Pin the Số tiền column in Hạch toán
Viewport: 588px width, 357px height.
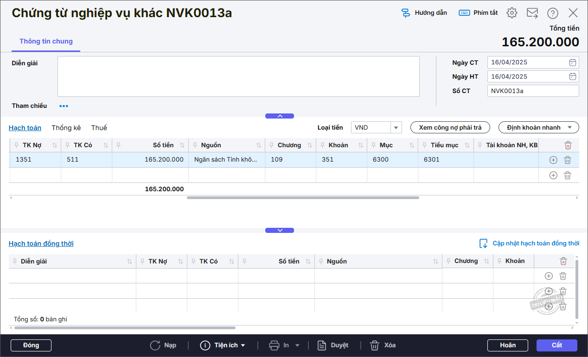[x=119, y=145]
